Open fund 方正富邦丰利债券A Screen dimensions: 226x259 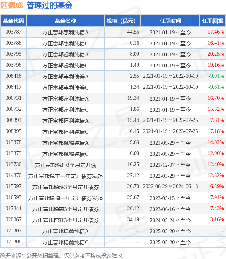coord(65,77)
